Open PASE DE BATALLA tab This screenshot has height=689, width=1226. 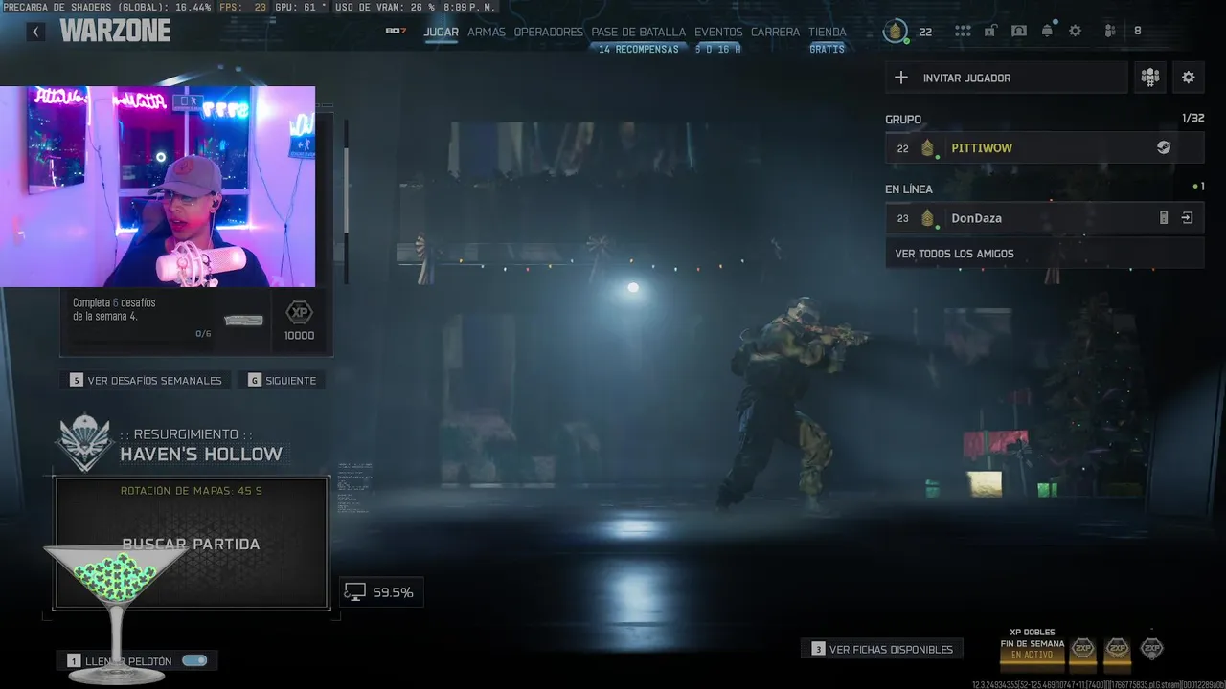[x=638, y=32]
